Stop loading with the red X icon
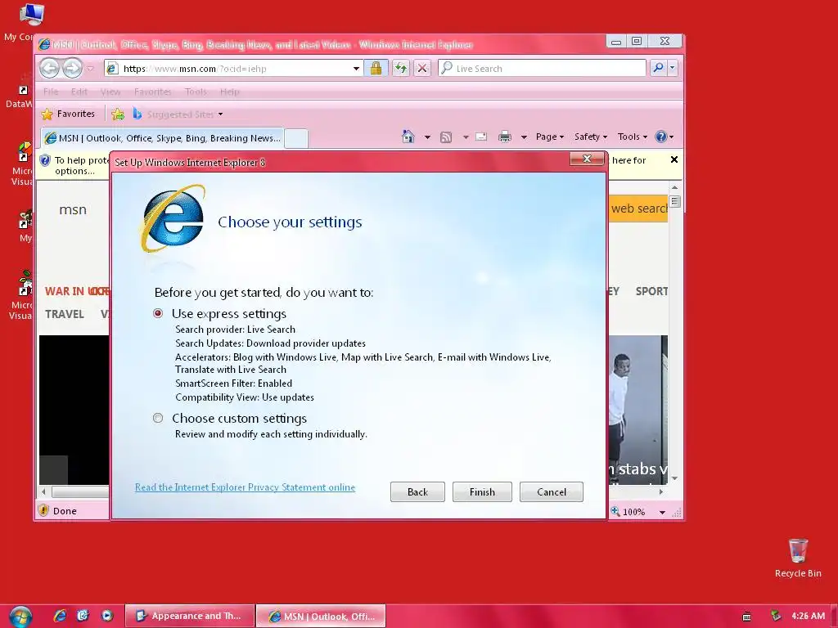The image size is (838, 628). coord(422,68)
